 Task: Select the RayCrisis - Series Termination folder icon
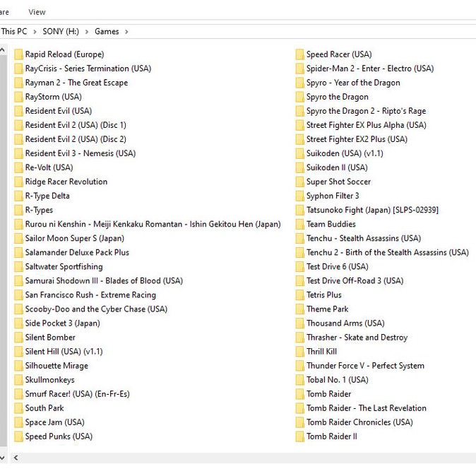tap(18, 69)
